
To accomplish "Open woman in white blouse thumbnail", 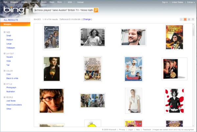I will tap(133, 101).
